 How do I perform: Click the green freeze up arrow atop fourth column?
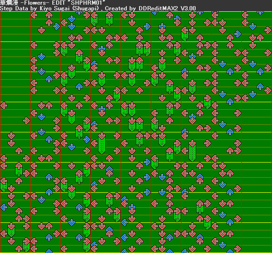click(x=109, y=18)
